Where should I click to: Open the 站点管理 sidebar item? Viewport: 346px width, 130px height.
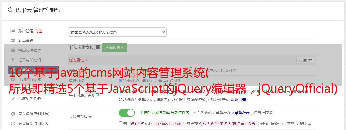pyautogui.click(x=26, y=41)
